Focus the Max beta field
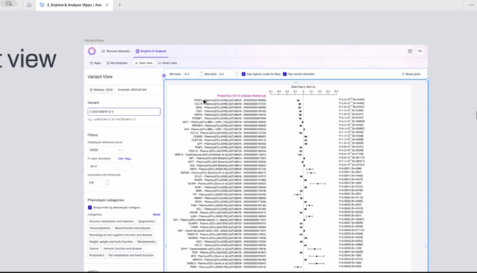 coord(226,74)
